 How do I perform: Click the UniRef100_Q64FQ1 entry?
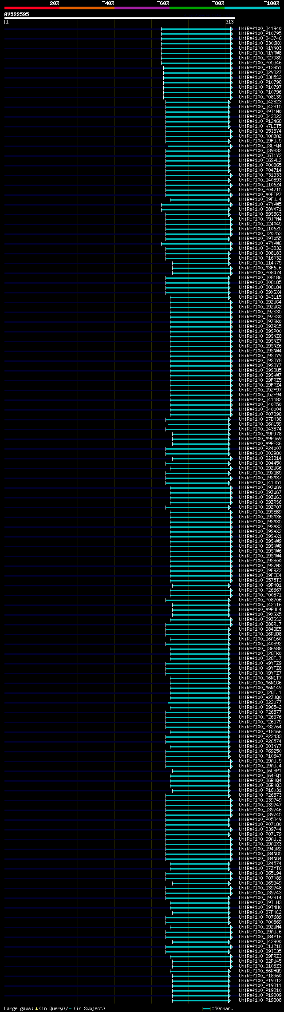pos(260,775)
